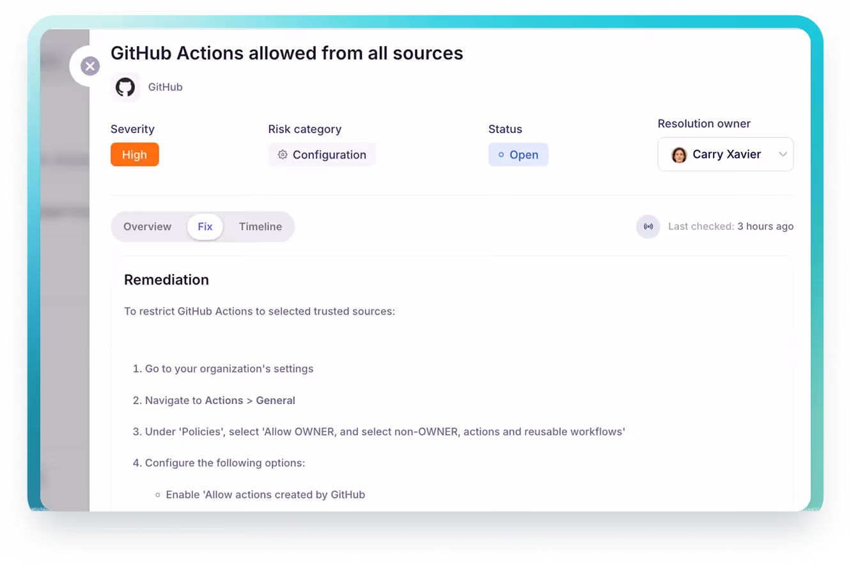This screenshot has height=564, width=851.
Task: Click the Open status badge
Action: (x=519, y=155)
